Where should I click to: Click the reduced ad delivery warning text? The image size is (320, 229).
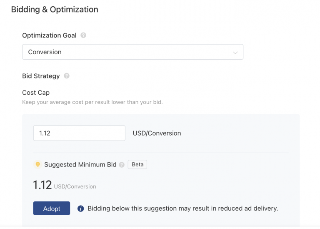coord(182,209)
